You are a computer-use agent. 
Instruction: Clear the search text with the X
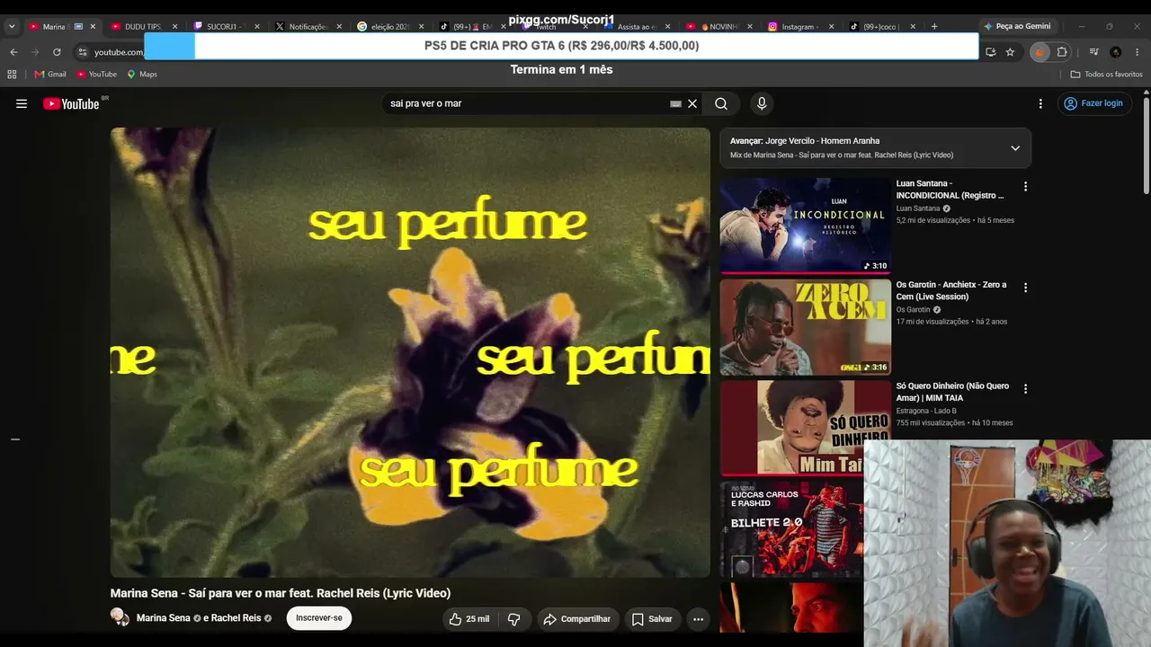692,103
